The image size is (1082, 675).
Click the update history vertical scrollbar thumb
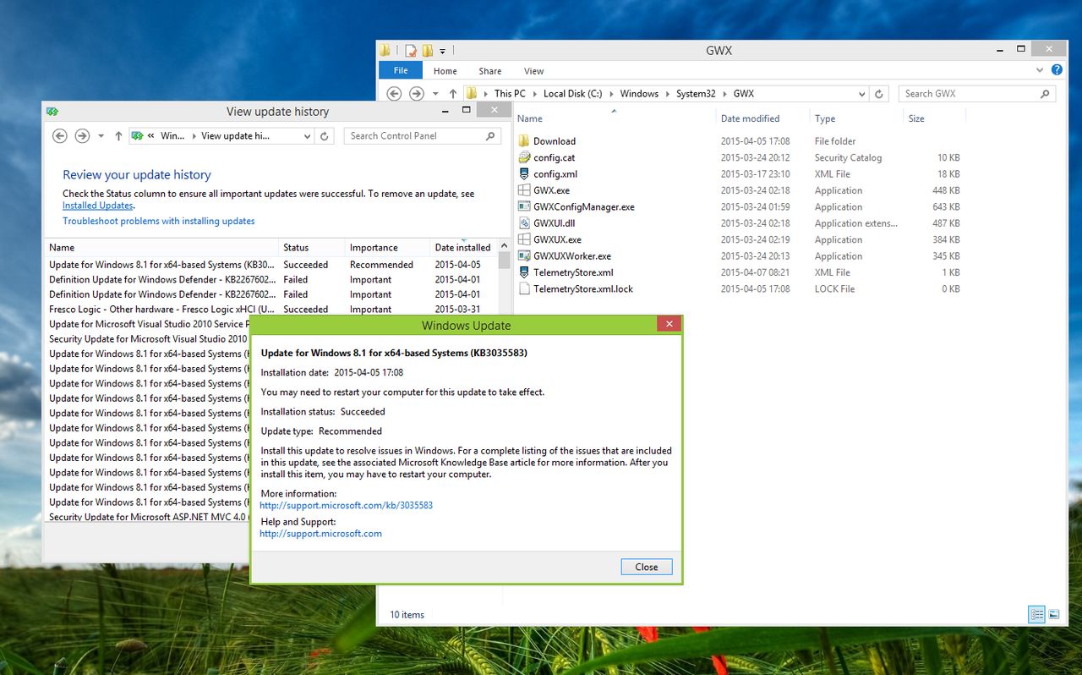504,261
